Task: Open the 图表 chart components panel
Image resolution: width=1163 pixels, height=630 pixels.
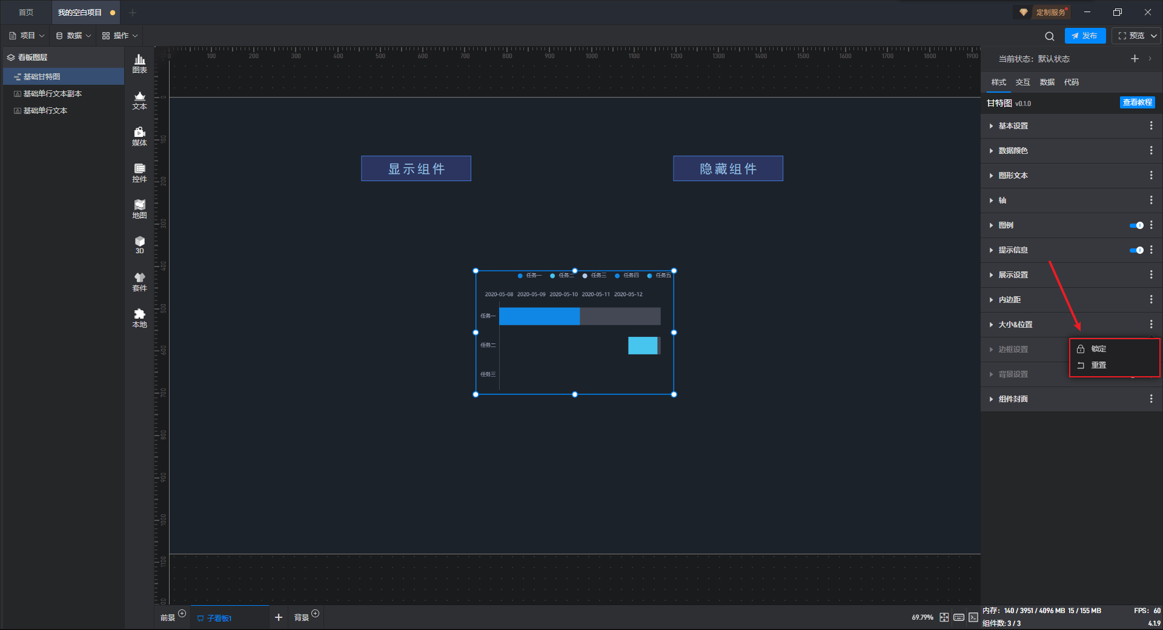Action: [x=139, y=64]
